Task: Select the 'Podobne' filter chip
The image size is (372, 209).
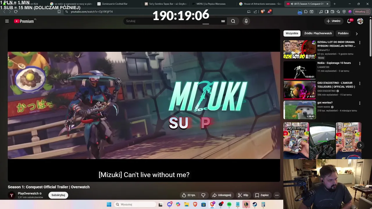Action: pyautogui.click(x=343, y=33)
